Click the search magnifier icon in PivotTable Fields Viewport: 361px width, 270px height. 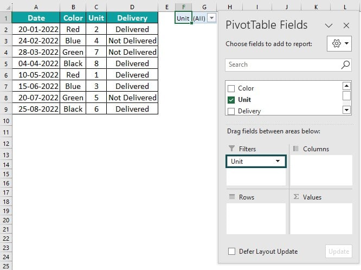pyautogui.click(x=345, y=65)
